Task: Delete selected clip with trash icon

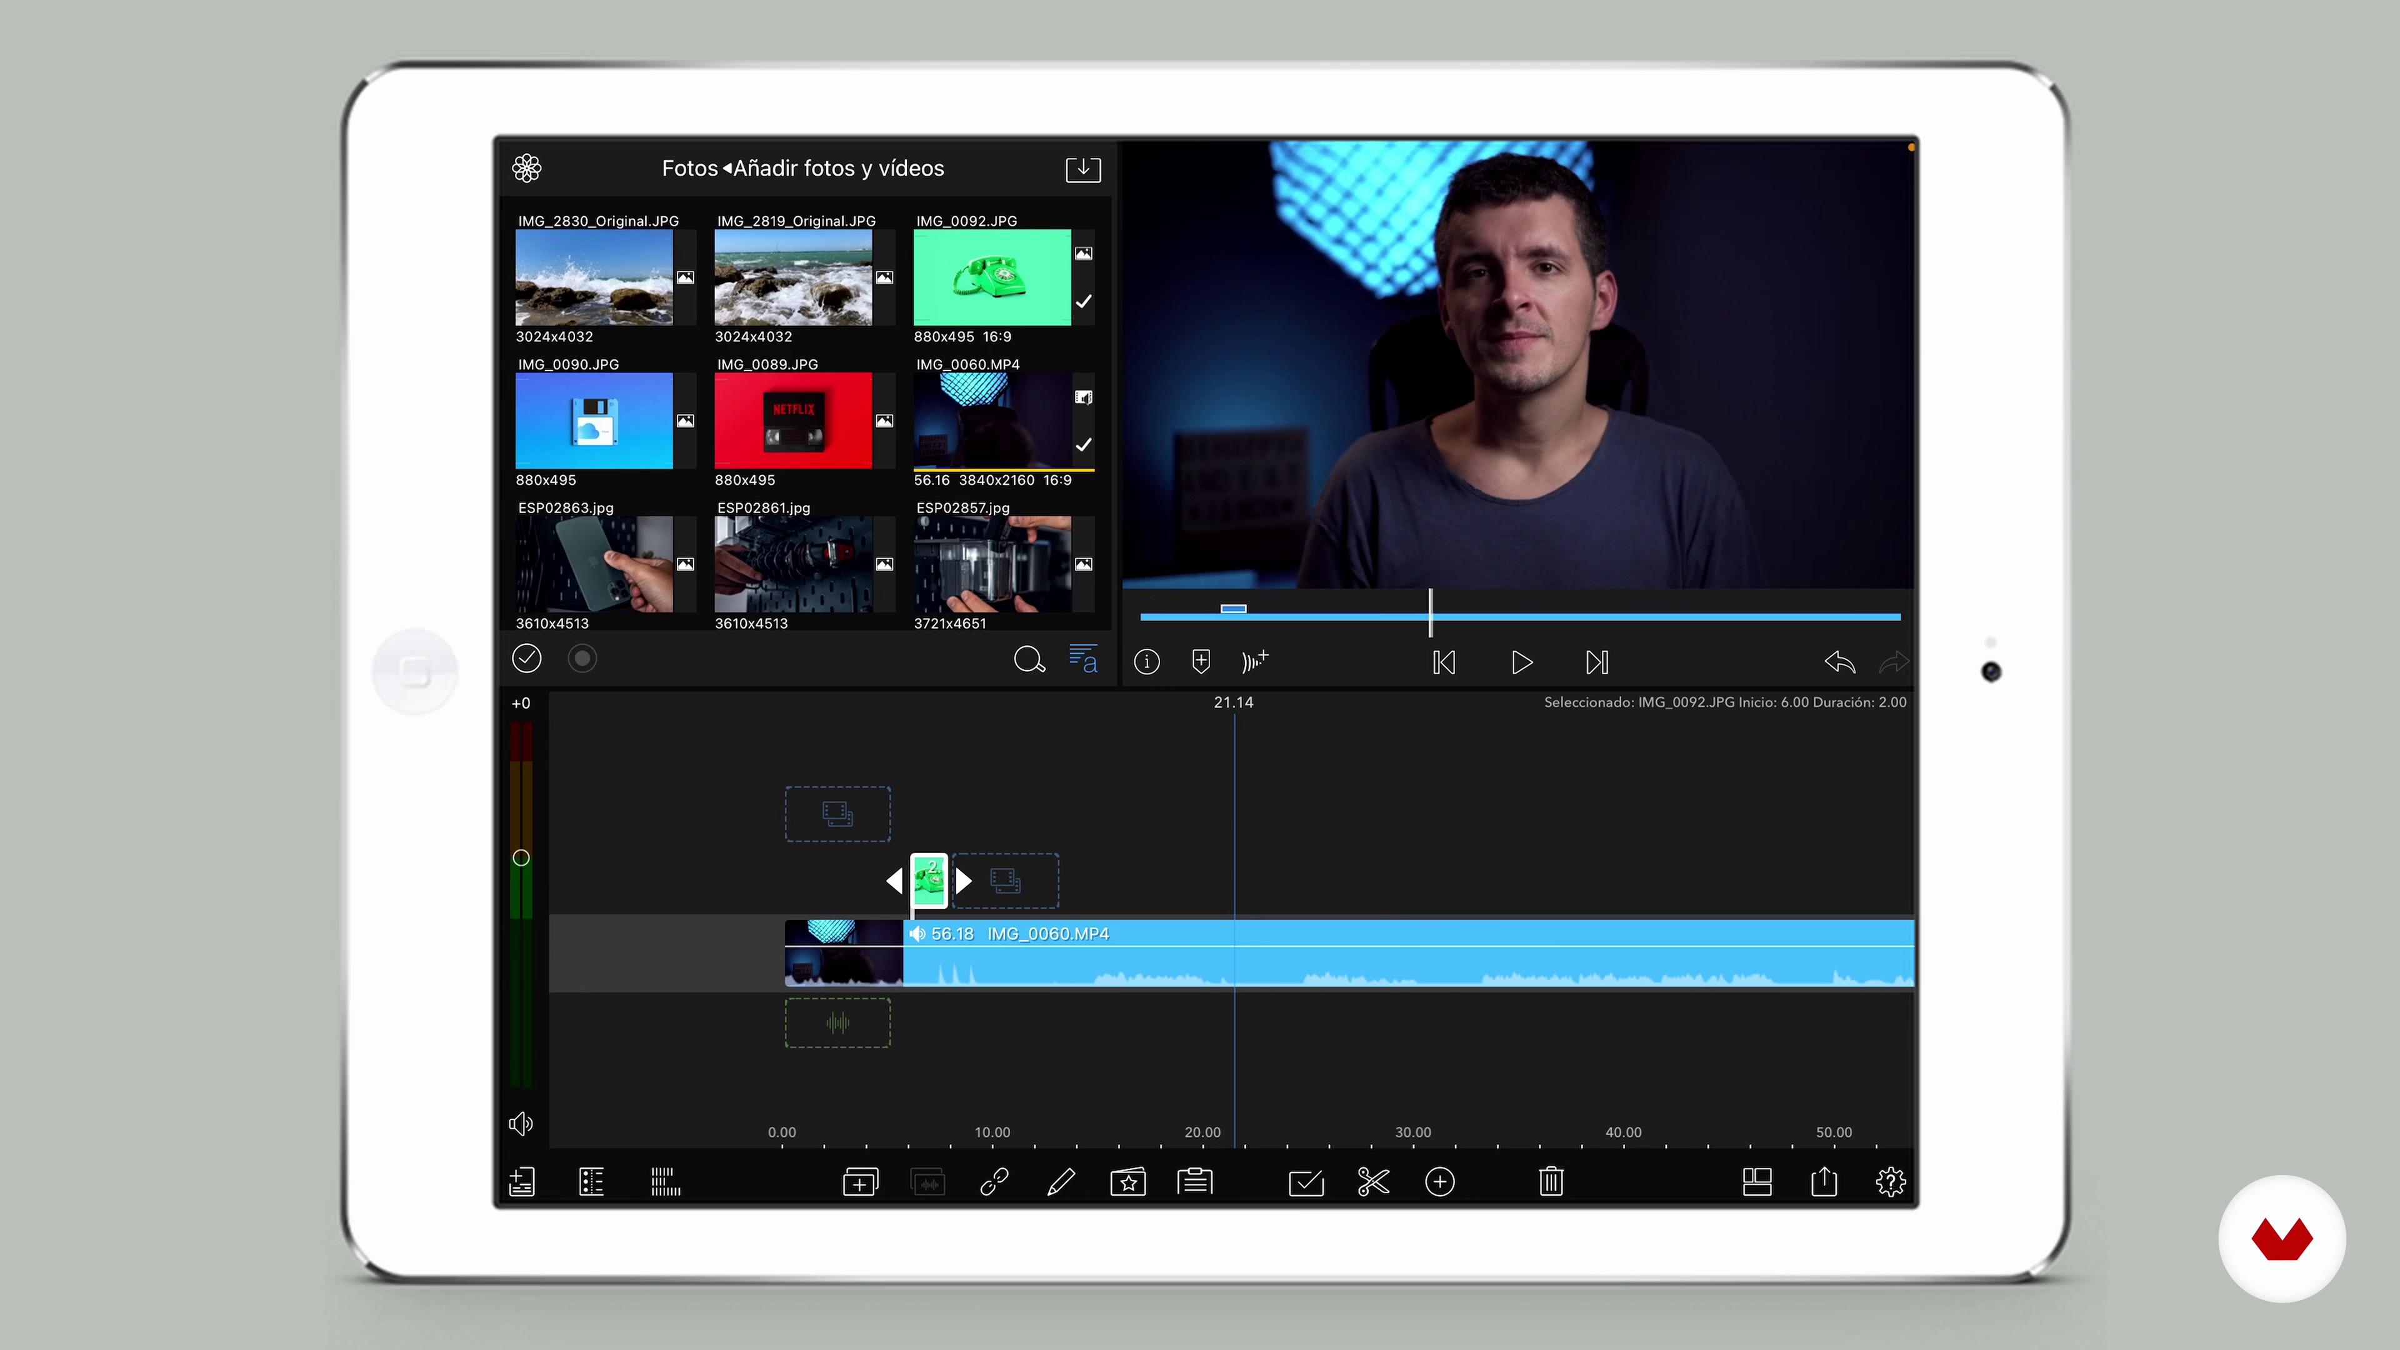Action: [1550, 1181]
